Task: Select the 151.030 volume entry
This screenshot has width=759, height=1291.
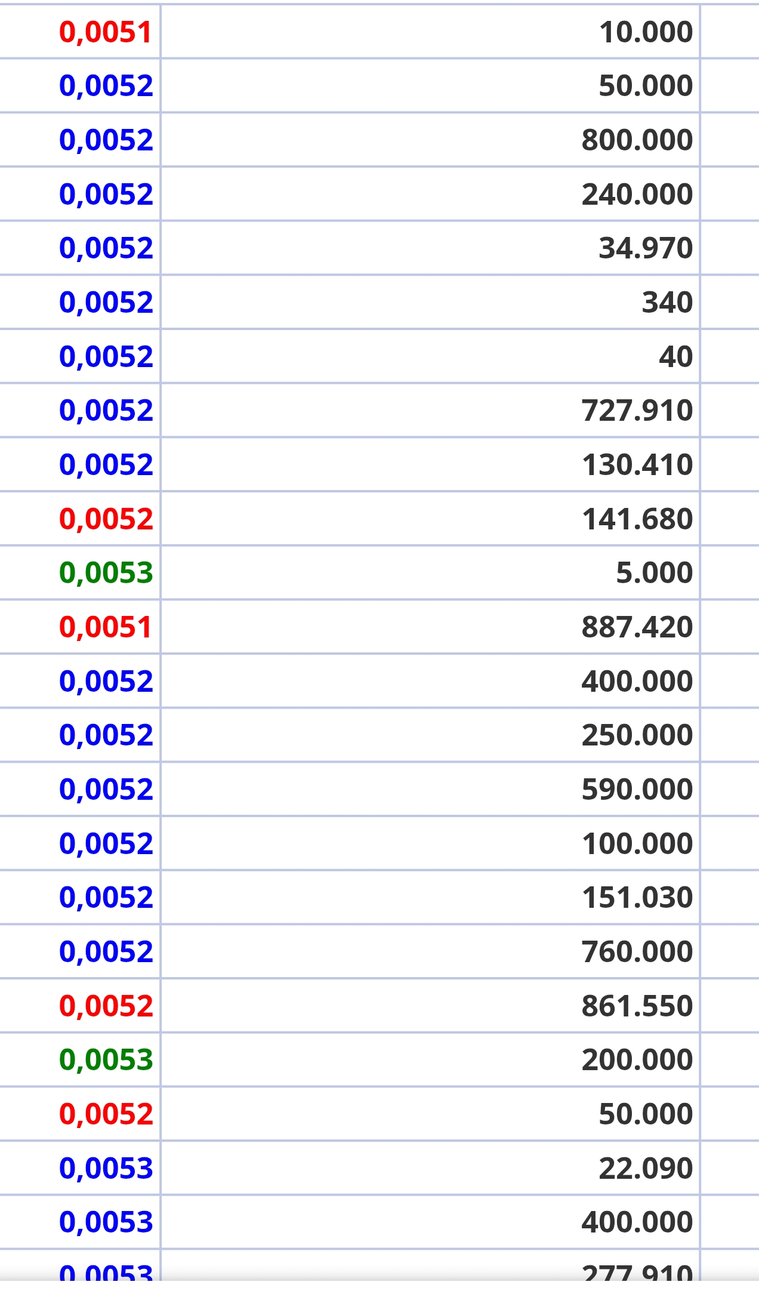Action: (x=637, y=897)
